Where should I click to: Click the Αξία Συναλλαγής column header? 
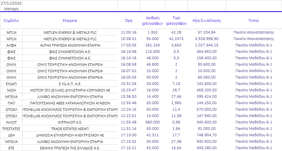(x=207, y=21)
